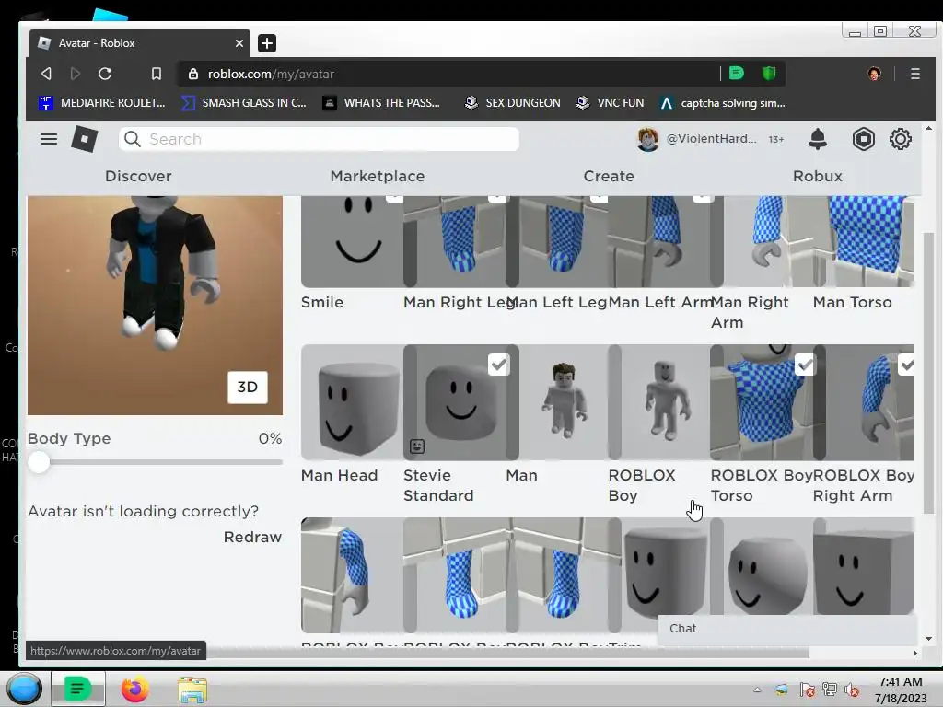This screenshot has height=707, width=943.
Task: Open MEDIAFIRE ROULET... bookmark
Action: click(x=101, y=103)
